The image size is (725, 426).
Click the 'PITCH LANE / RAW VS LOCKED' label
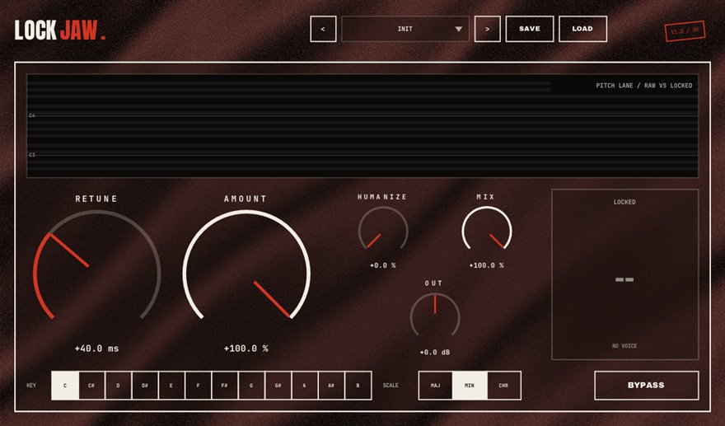tap(644, 86)
